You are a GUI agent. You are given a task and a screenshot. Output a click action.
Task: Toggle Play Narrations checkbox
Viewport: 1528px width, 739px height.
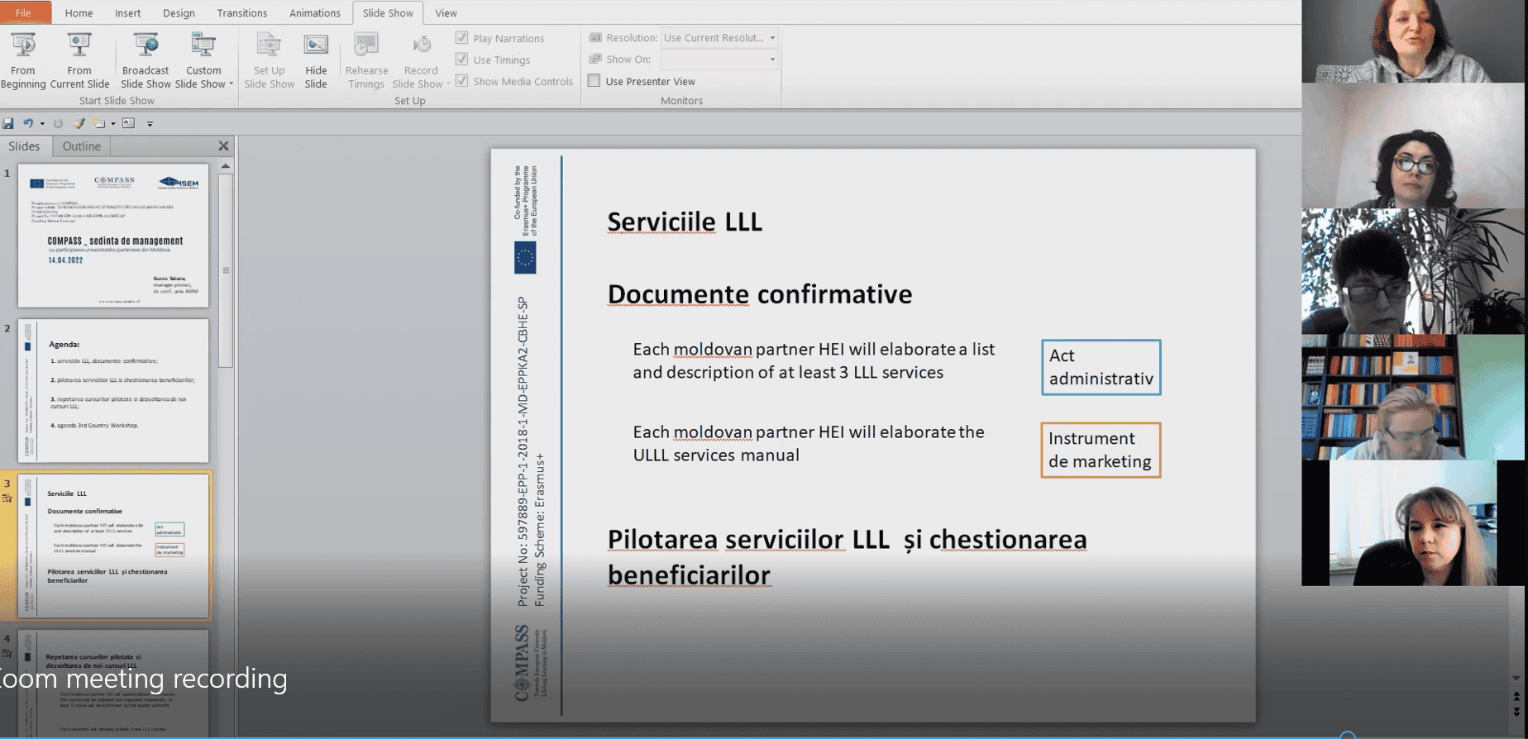click(x=462, y=38)
